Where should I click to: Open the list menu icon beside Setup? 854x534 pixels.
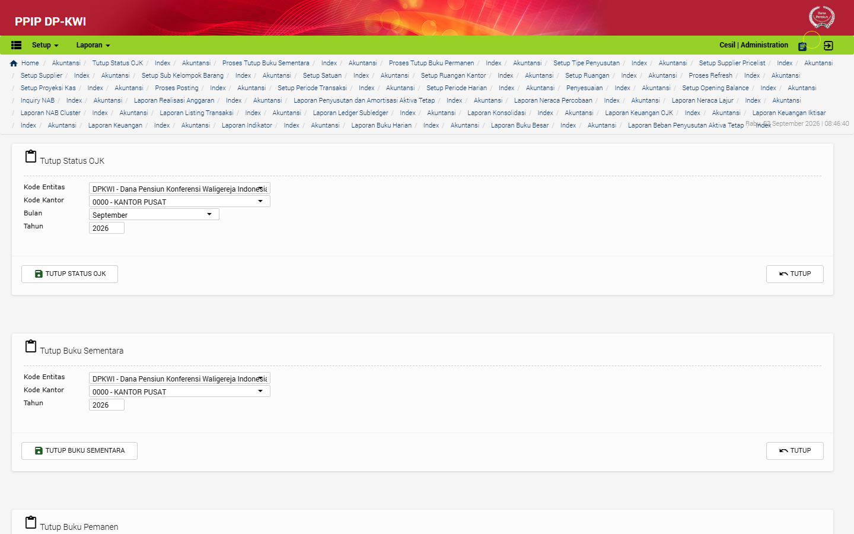tap(17, 45)
